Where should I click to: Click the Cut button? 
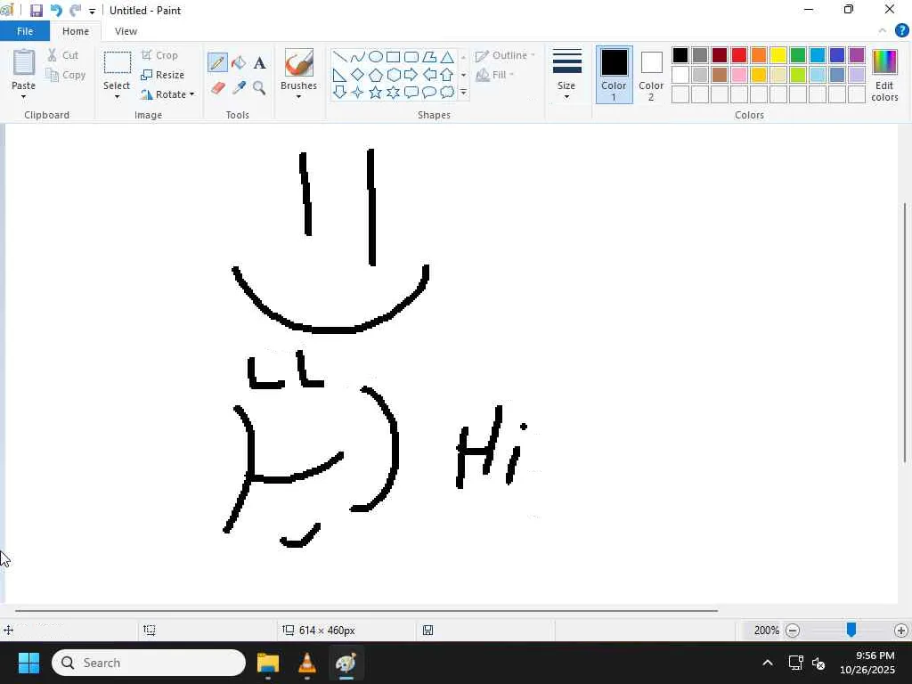(63, 55)
